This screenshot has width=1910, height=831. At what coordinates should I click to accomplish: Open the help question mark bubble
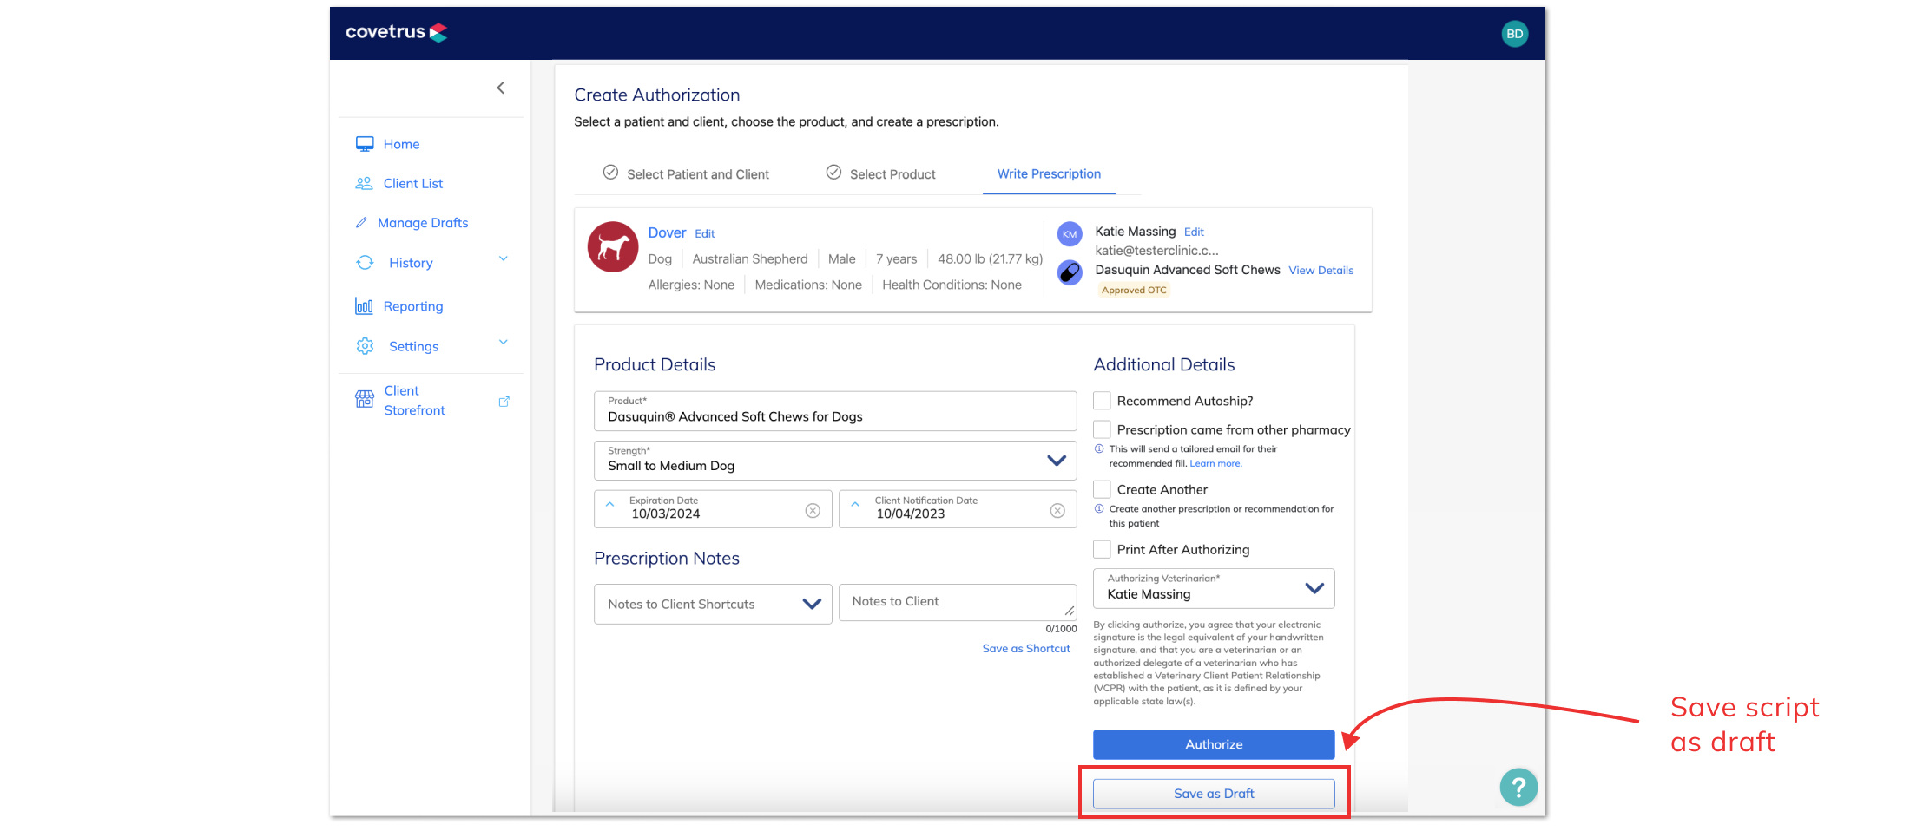[x=1518, y=788]
